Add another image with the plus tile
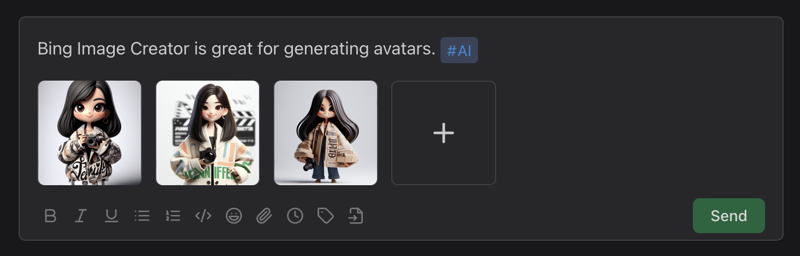 pyautogui.click(x=443, y=133)
